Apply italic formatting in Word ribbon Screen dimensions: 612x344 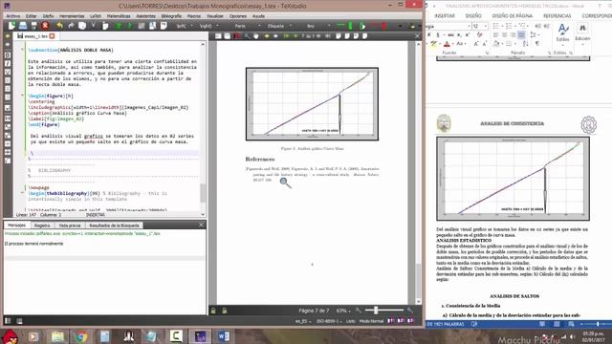[429, 35]
